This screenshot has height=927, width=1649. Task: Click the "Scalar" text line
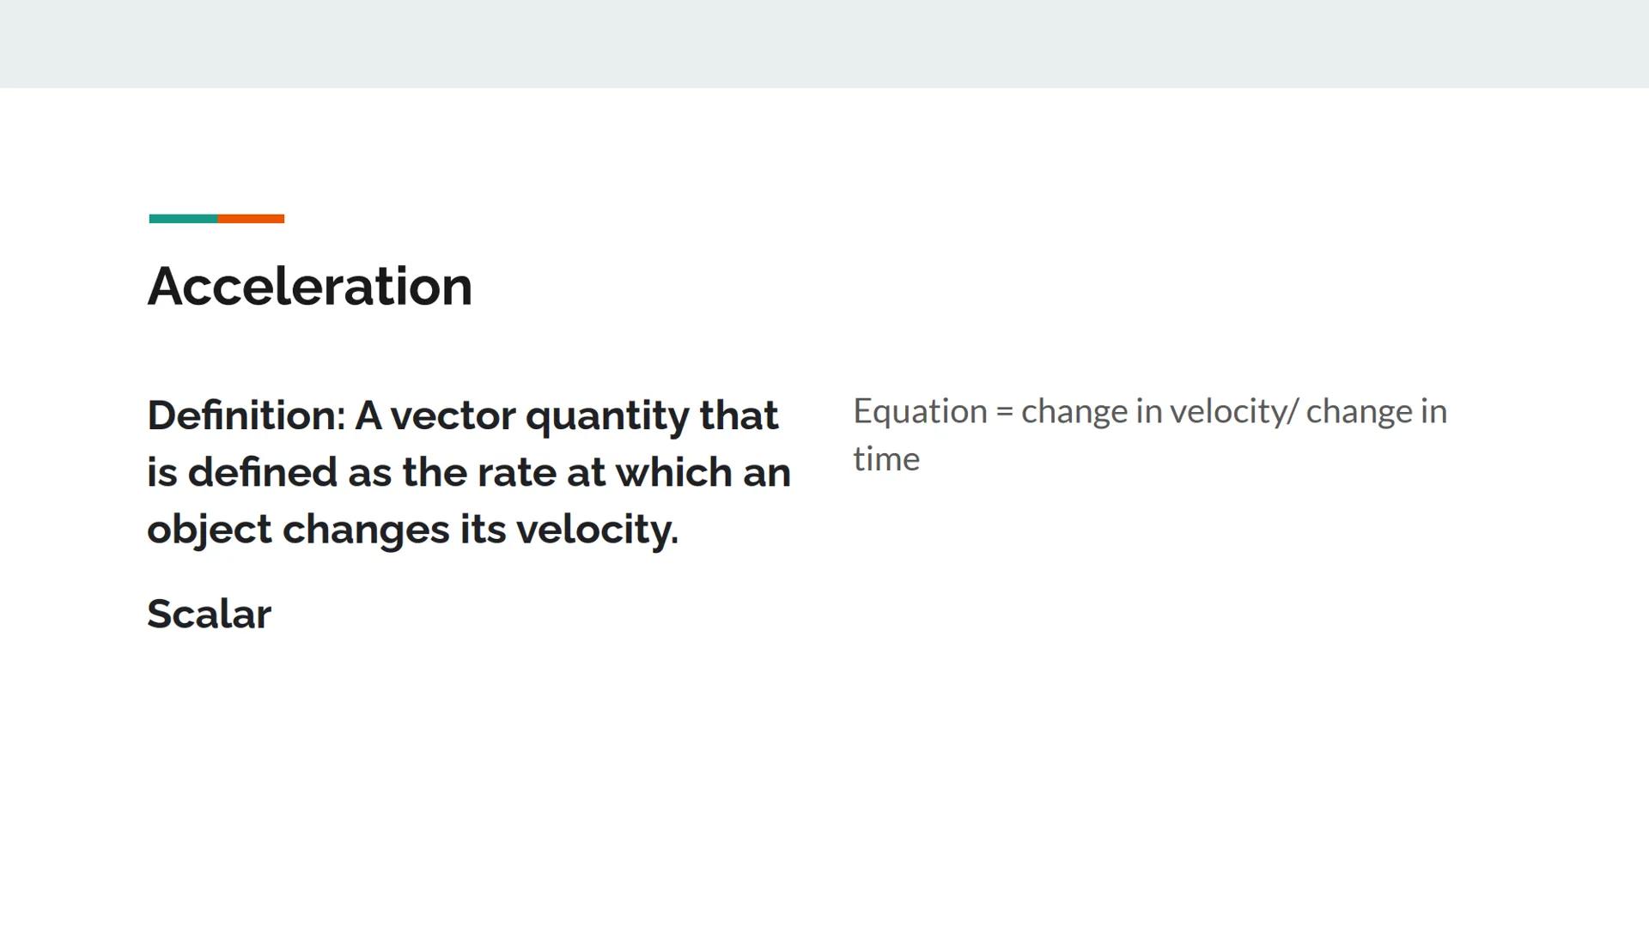coord(209,615)
